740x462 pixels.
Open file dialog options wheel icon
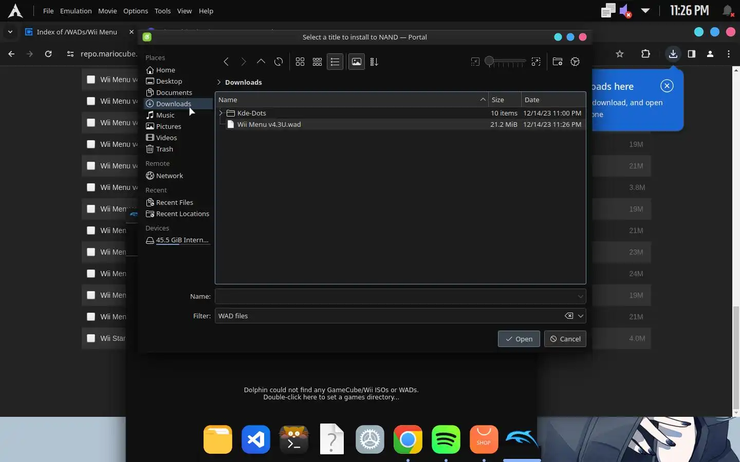click(x=575, y=62)
